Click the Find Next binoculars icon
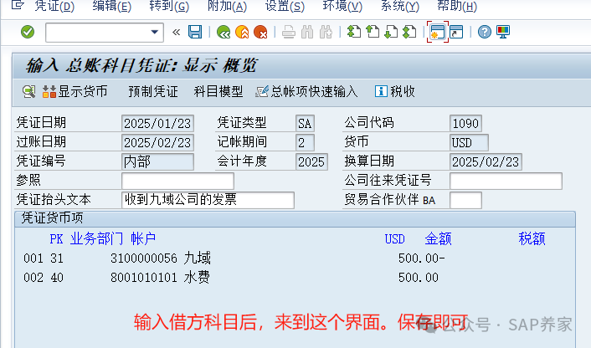Viewport: 591px width, 348px height. coord(326,32)
